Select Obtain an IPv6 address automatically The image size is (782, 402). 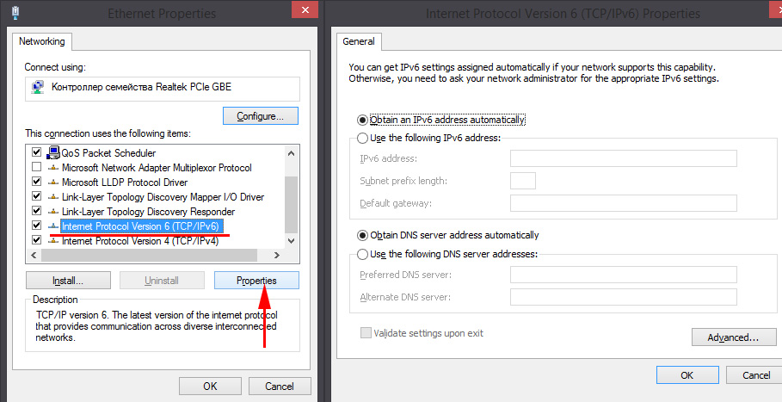363,121
